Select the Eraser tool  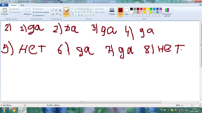(x=53, y=14)
